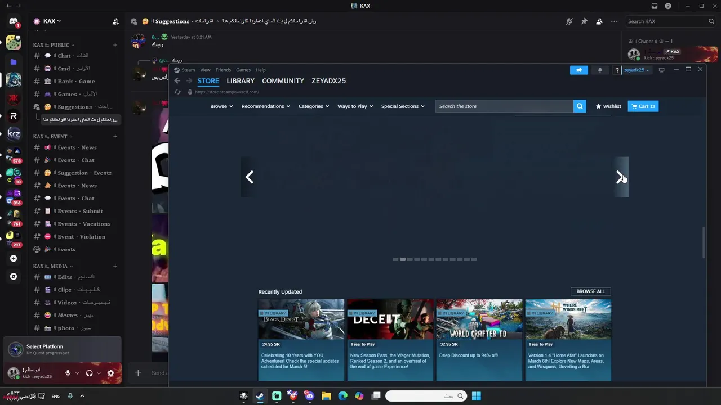
Task: Click invite people icon beside KAX server name
Action: (x=115, y=21)
